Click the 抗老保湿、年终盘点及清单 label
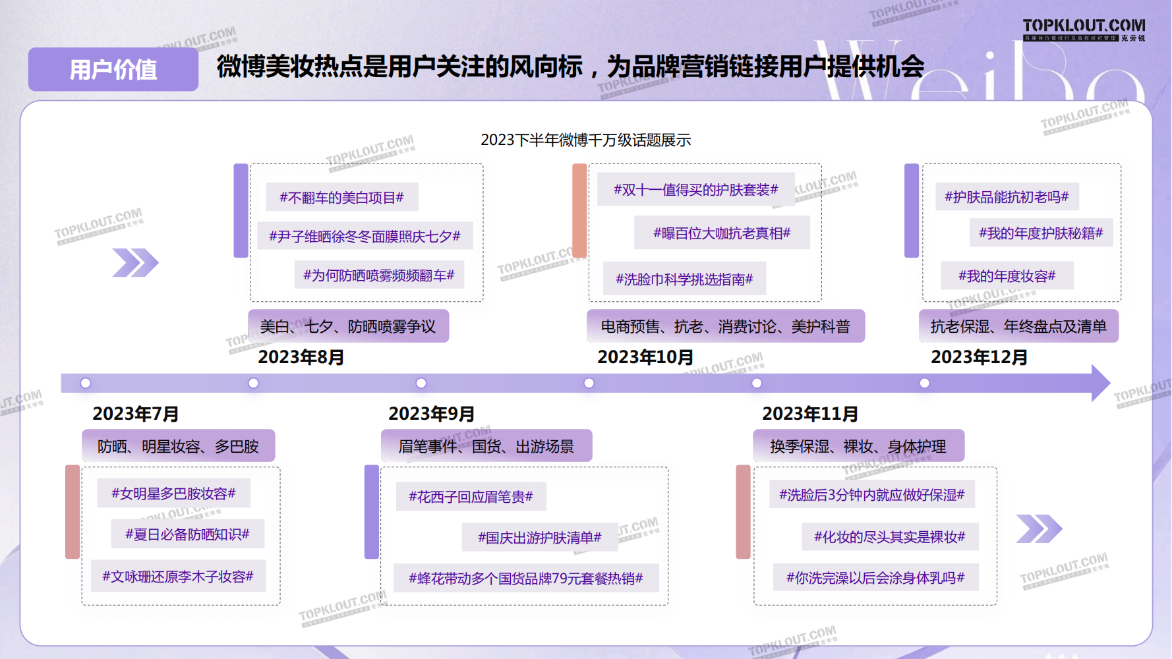 coord(1018,326)
